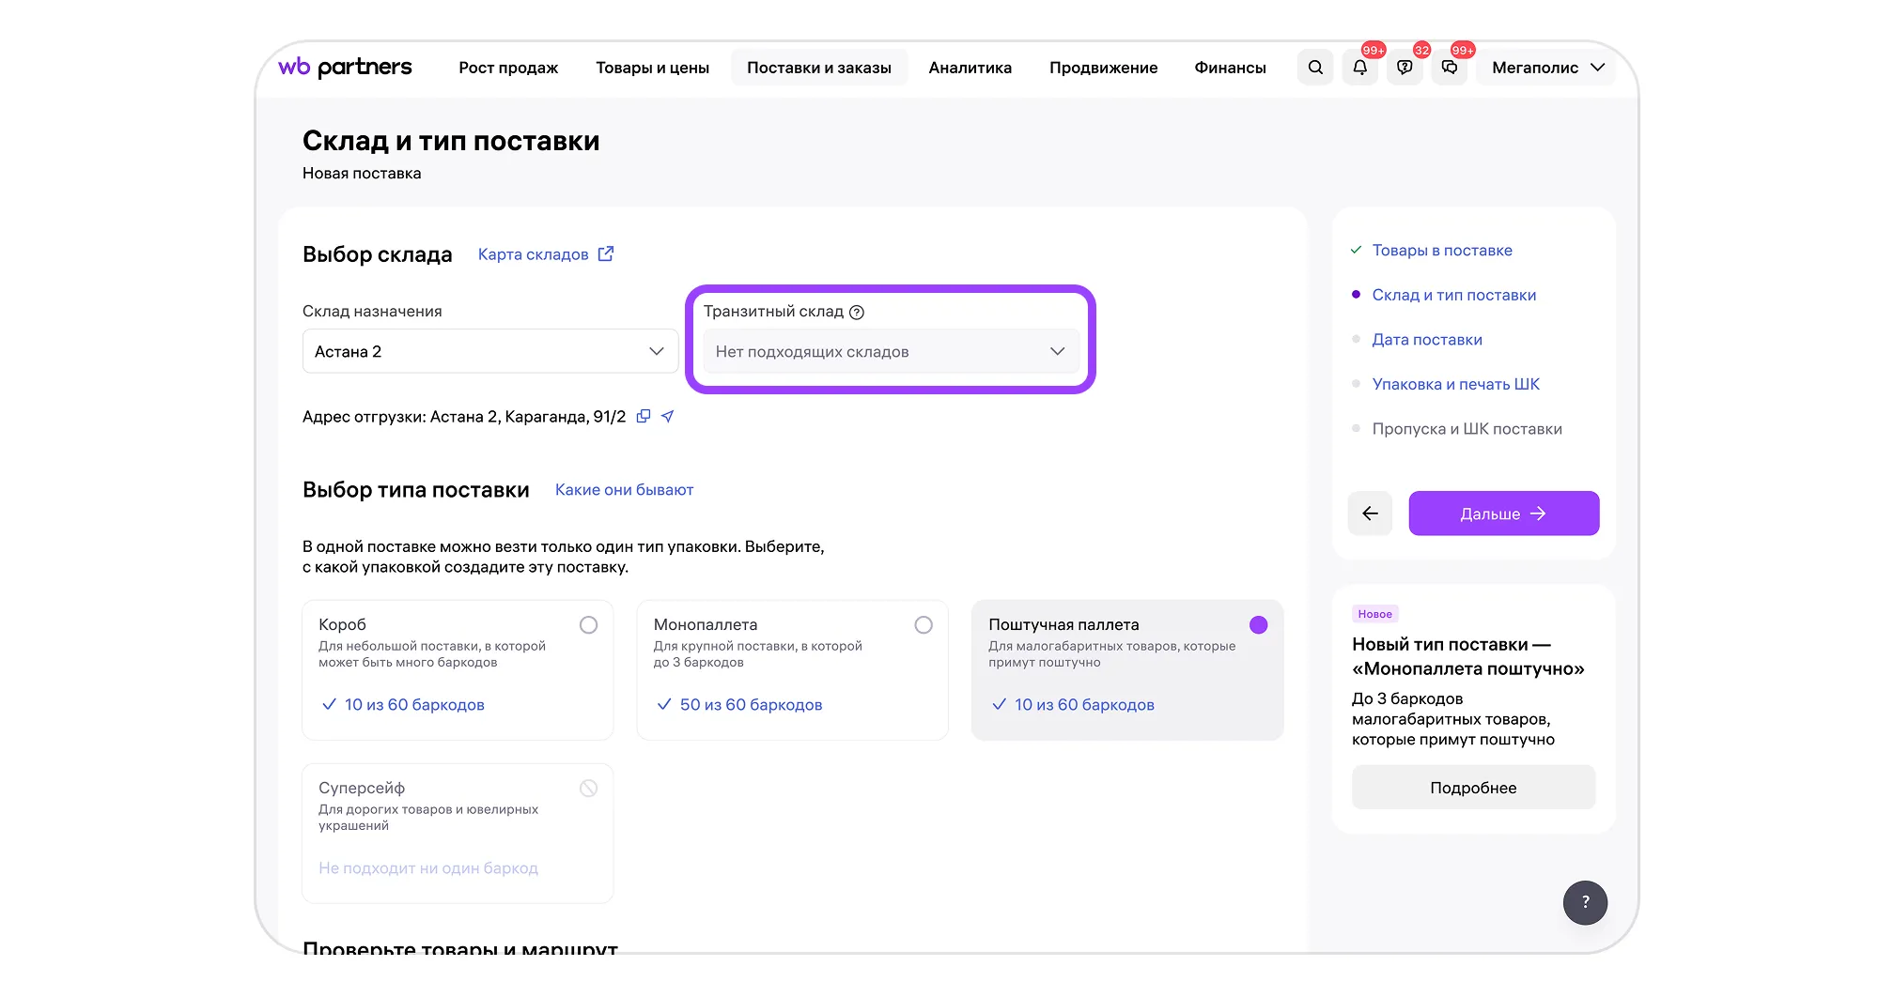Select Поштучная паллета radio option
1894x997 pixels.
[1258, 625]
